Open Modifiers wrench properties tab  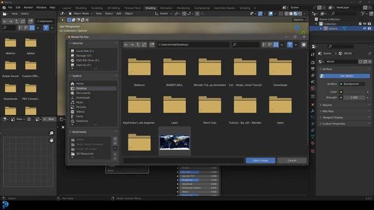pos(313,111)
